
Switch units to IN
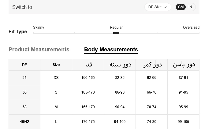click(190, 7)
